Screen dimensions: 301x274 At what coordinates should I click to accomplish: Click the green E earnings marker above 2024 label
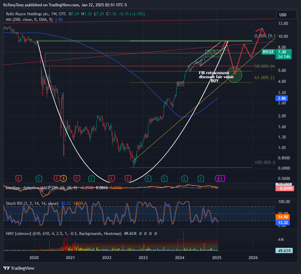[184, 179]
